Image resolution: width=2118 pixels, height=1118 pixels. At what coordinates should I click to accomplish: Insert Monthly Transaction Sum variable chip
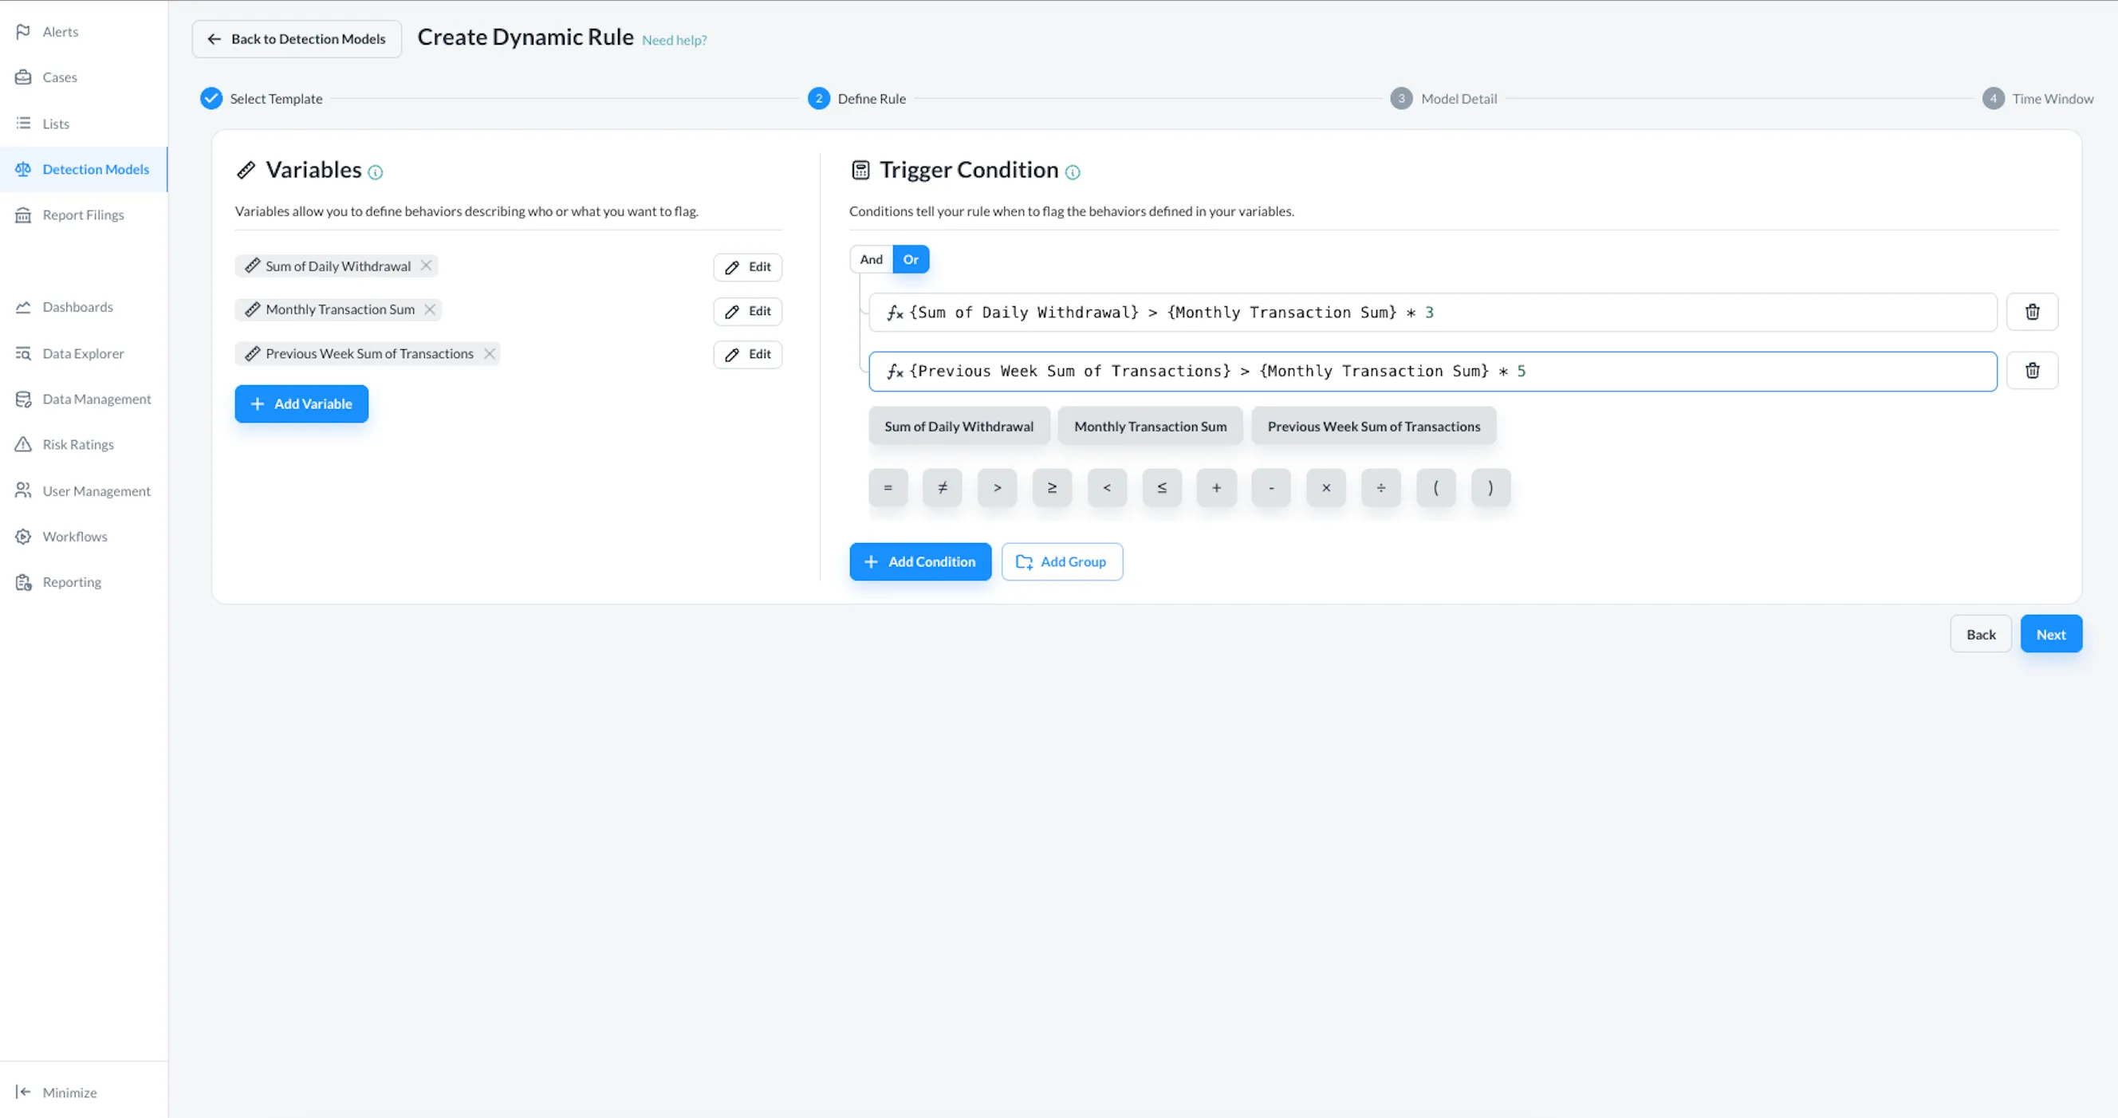tap(1149, 427)
